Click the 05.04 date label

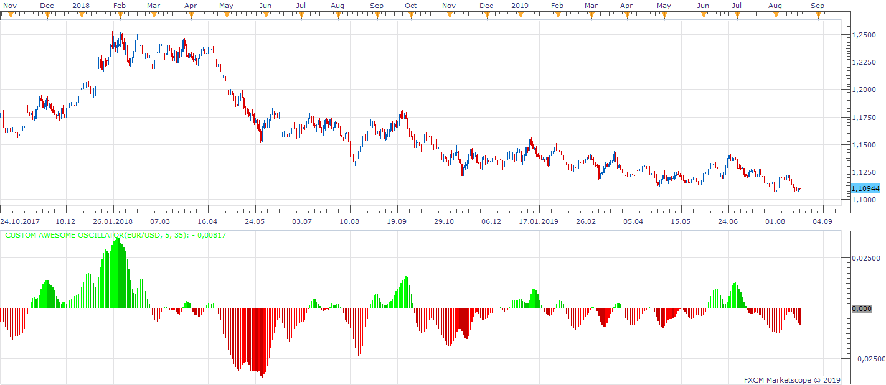coord(633,221)
